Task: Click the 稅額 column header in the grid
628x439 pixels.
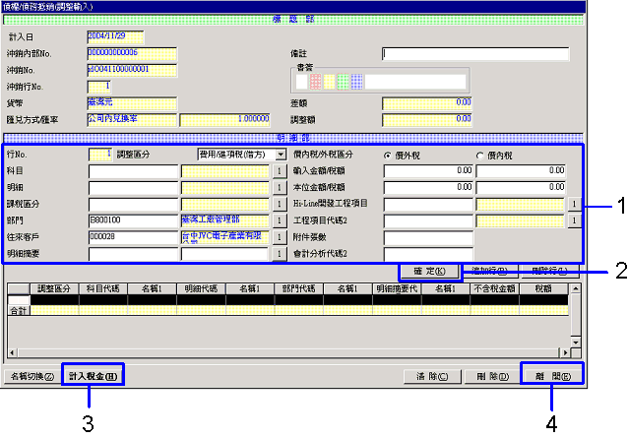Action: pyautogui.click(x=543, y=288)
